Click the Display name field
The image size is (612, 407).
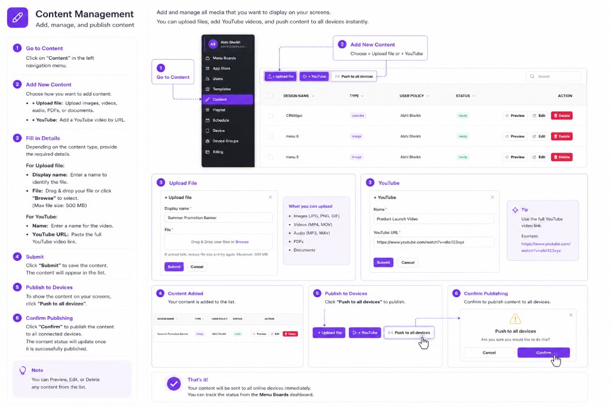[x=219, y=218]
